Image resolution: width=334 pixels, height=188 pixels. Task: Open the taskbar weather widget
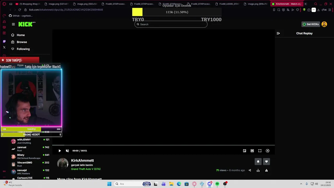[x=13, y=184]
